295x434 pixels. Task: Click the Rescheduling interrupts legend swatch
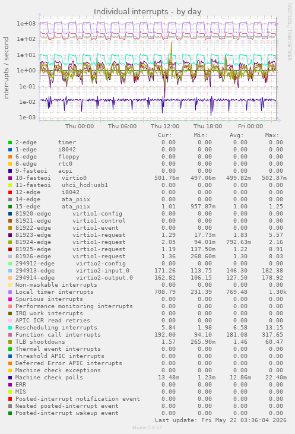pos(10,328)
